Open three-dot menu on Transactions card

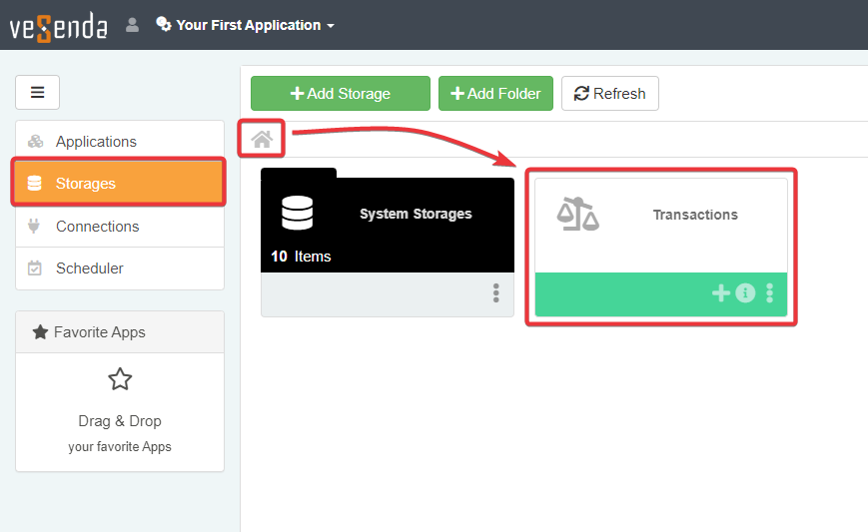[769, 293]
